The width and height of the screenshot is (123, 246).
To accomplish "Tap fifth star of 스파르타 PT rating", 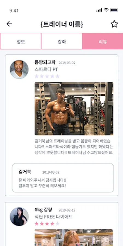I will coord(58,76).
